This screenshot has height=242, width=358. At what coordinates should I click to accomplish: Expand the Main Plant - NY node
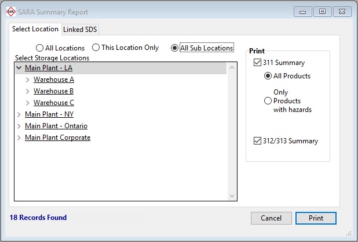click(19, 114)
